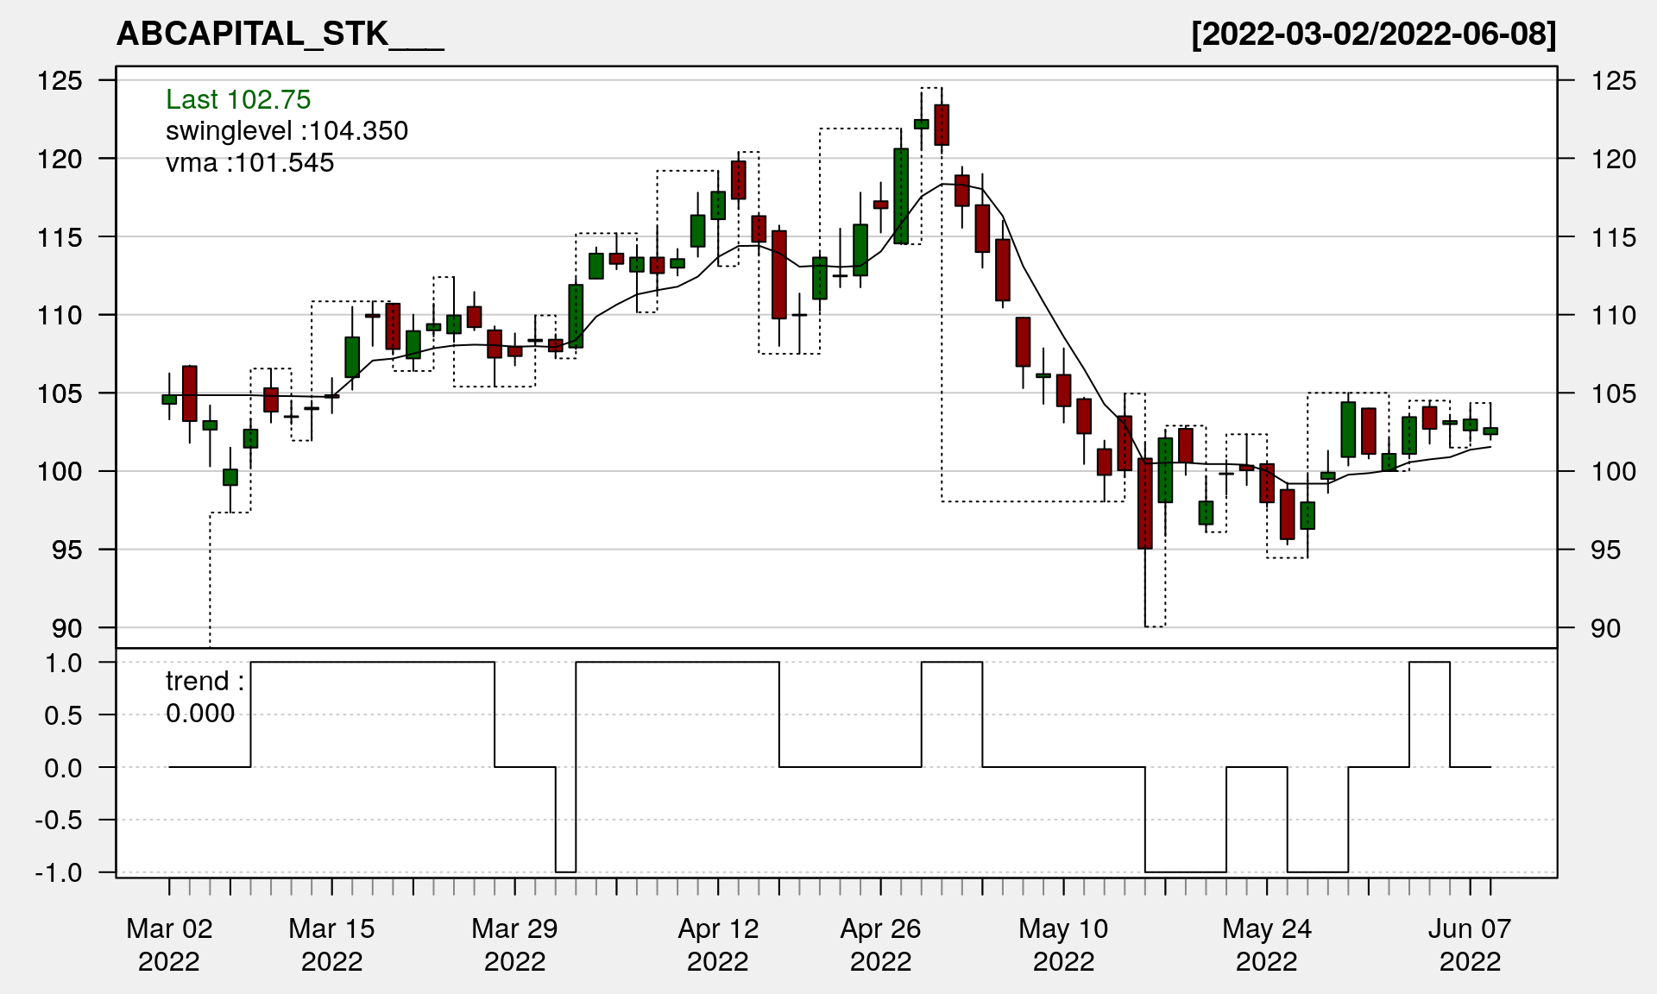This screenshot has width=1657, height=994.
Task: Click the Mar 29 2022 axis label
Action: (x=514, y=944)
